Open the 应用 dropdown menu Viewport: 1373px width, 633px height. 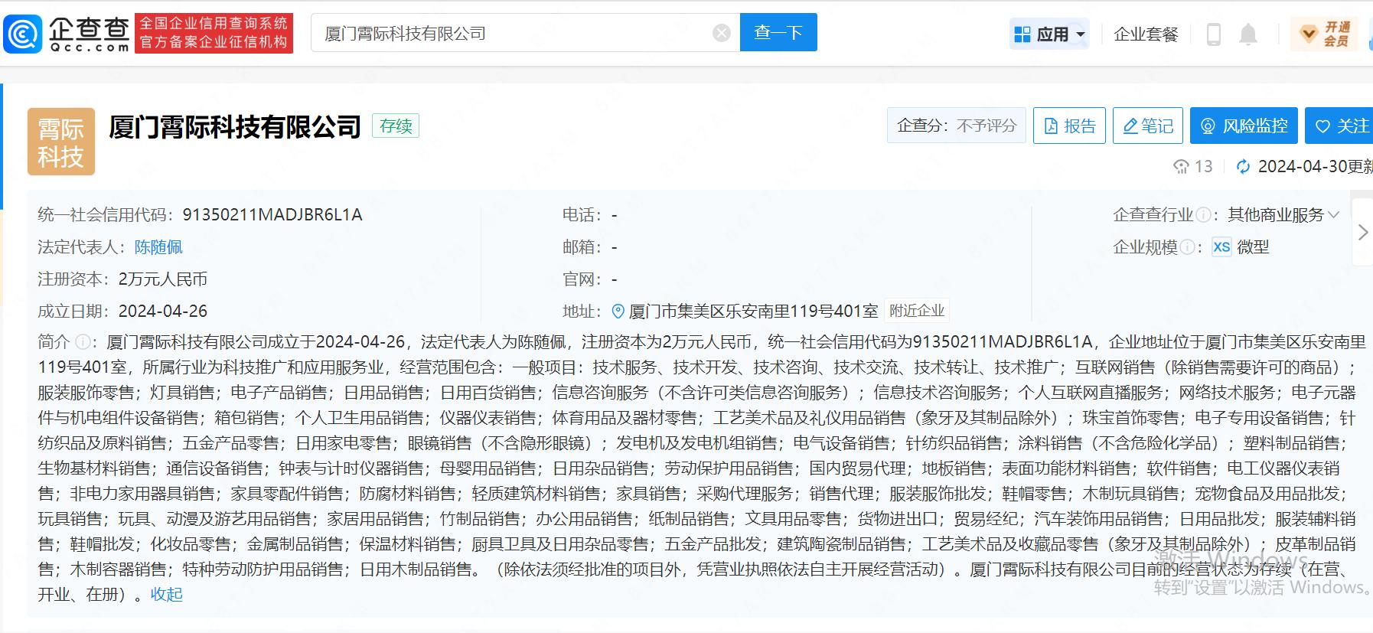1049,34
